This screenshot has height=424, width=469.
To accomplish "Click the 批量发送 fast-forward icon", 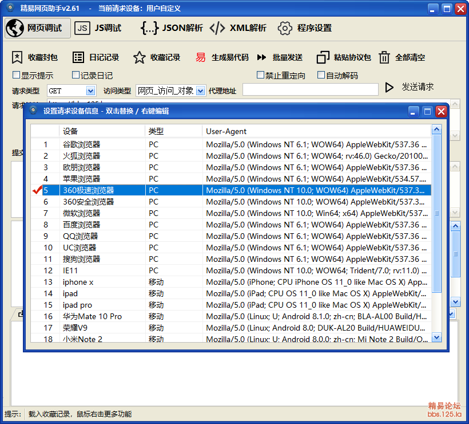I will click(261, 57).
